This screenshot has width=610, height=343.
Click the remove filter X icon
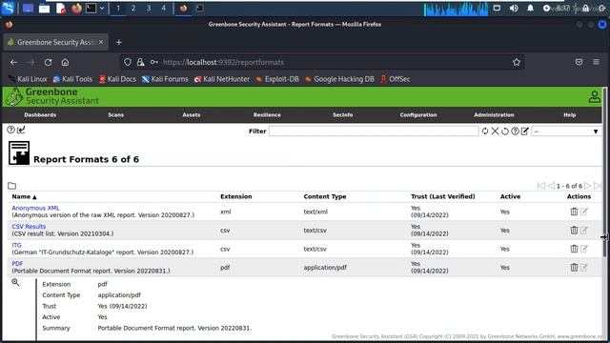495,131
